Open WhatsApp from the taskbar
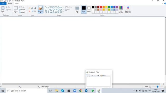The image size is (166, 93). 93,91
